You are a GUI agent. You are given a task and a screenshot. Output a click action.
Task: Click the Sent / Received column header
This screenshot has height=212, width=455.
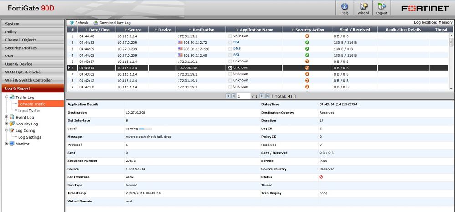[355, 30]
